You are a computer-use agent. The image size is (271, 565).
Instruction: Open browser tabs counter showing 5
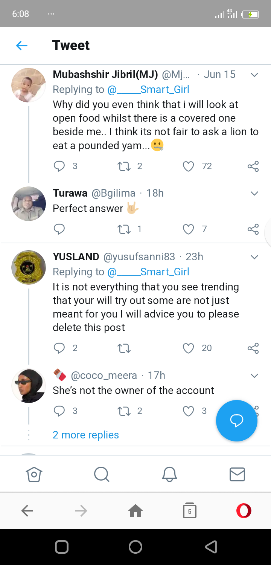[x=189, y=511]
